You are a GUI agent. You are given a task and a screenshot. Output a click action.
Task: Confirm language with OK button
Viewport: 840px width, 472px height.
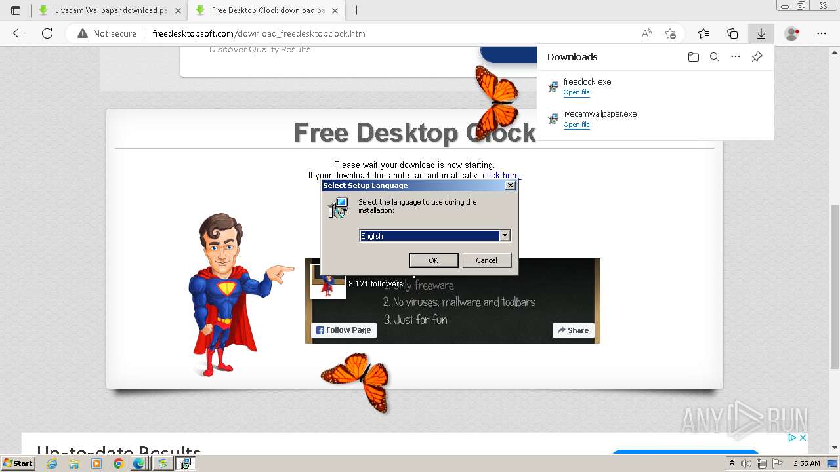tap(433, 260)
